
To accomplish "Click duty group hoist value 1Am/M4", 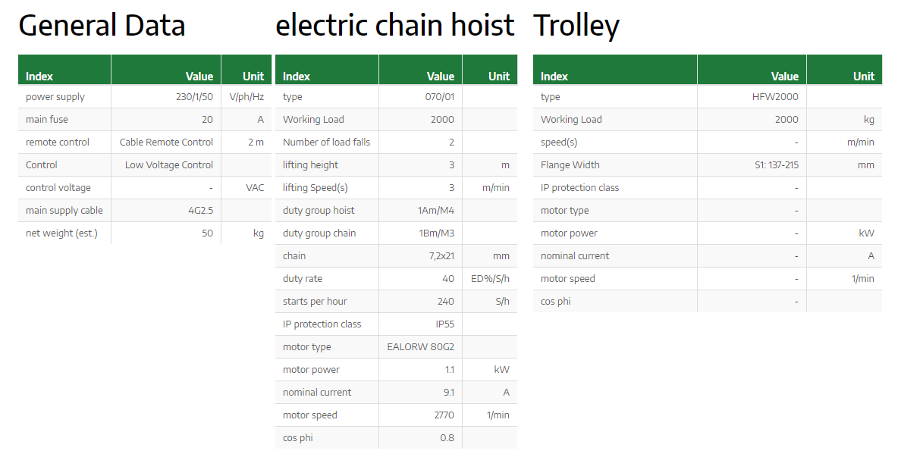I will pos(436,210).
